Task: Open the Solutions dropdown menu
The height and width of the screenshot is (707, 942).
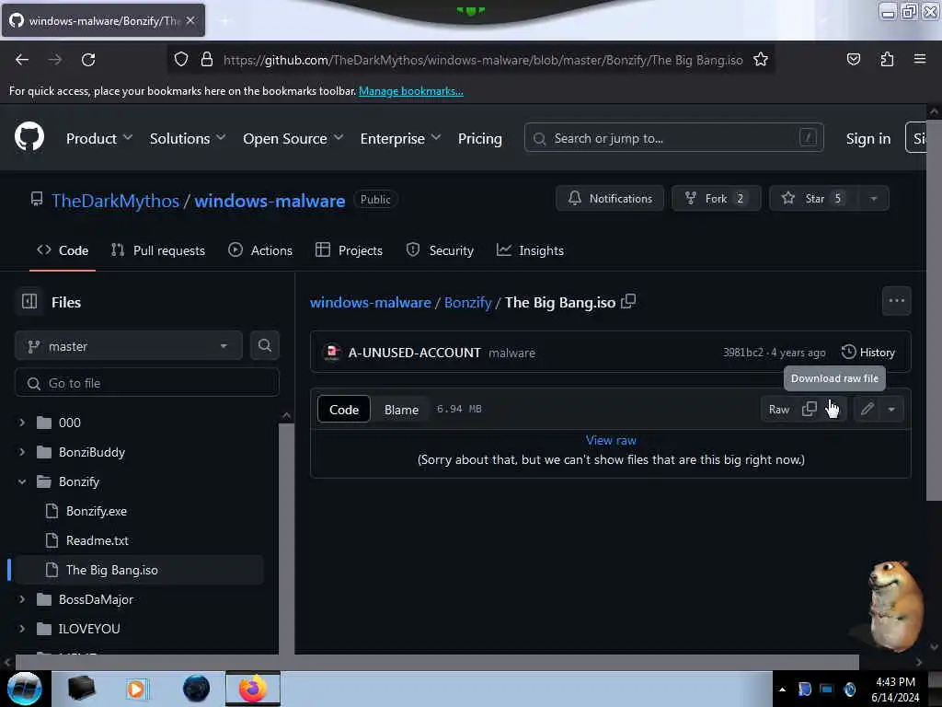Action: 188,138
